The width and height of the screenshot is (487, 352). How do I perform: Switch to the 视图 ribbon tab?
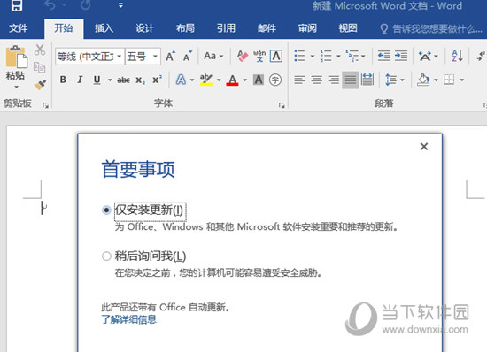click(348, 28)
